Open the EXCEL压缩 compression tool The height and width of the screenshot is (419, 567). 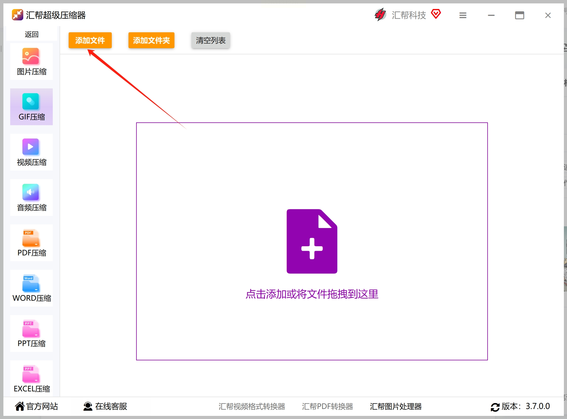(31, 378)
